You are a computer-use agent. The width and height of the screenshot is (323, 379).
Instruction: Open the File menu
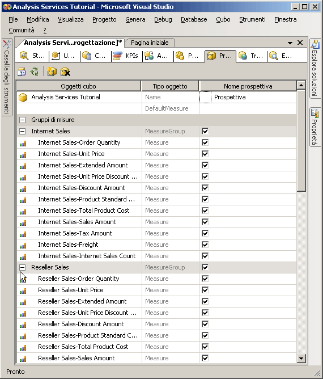13,19
